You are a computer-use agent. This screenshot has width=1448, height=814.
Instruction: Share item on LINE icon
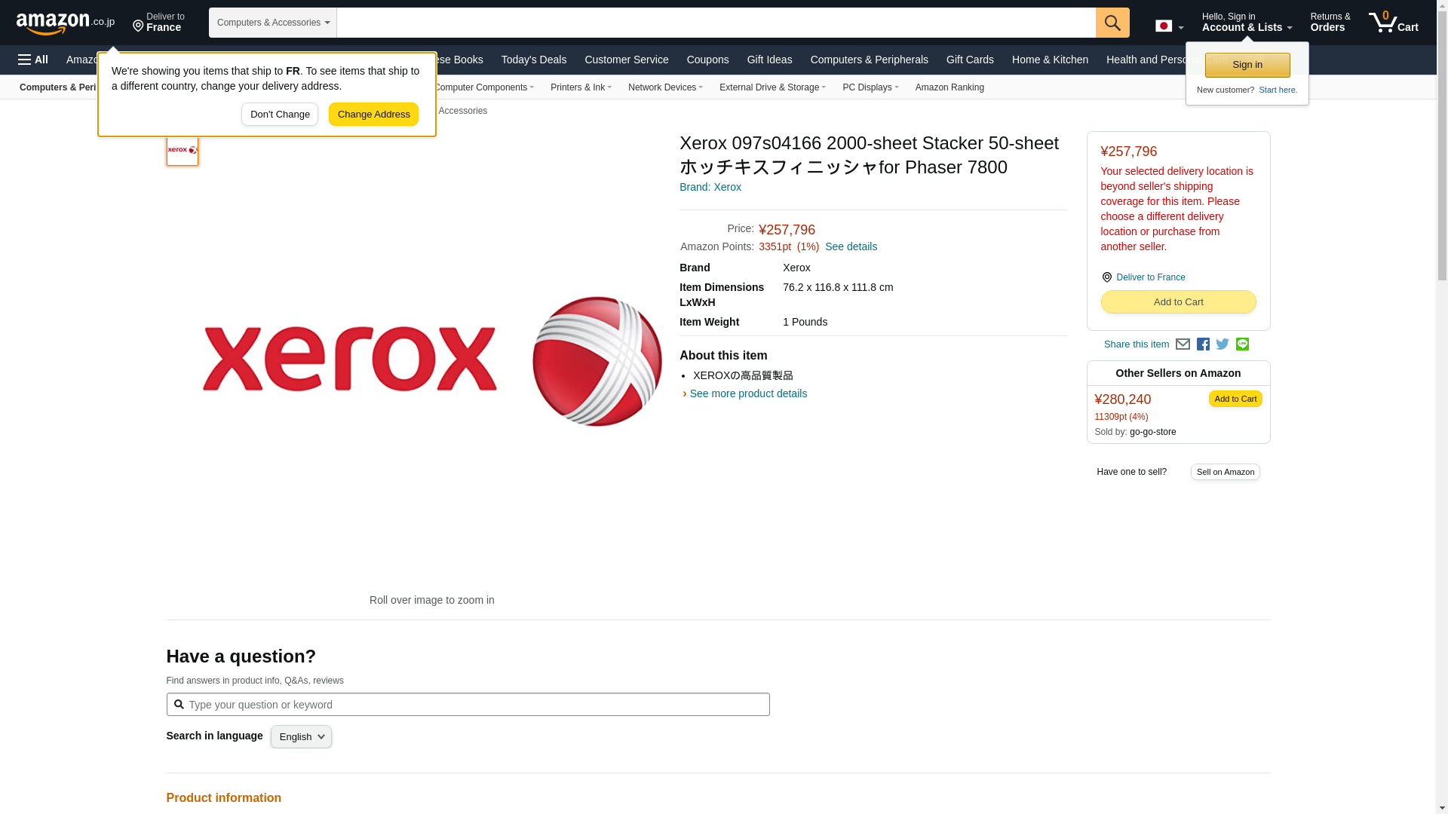(x=1242, y=344)
